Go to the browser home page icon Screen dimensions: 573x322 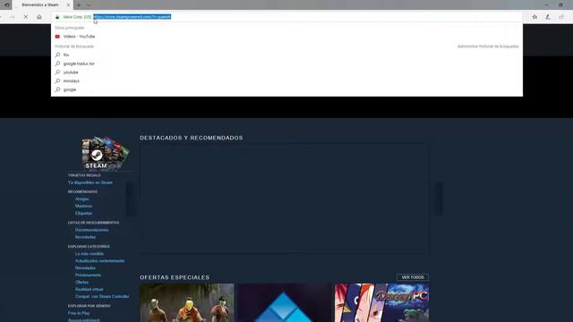(x=39, y=17)
